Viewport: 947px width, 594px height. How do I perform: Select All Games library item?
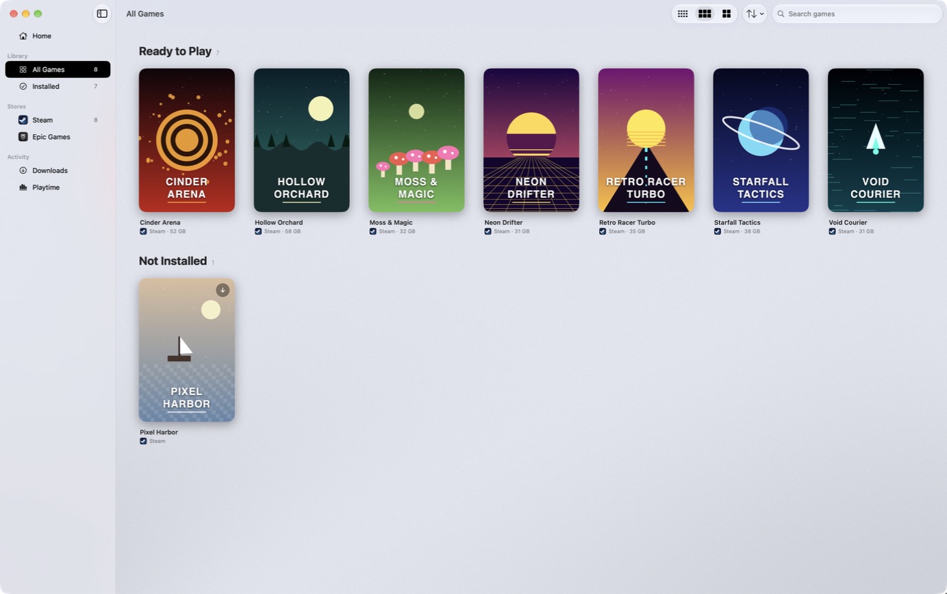[x=58, y=69]
